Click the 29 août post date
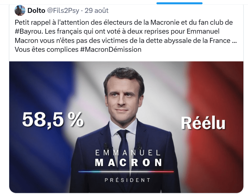This screenshot has height=194, width=248. [x=96, y=10]
